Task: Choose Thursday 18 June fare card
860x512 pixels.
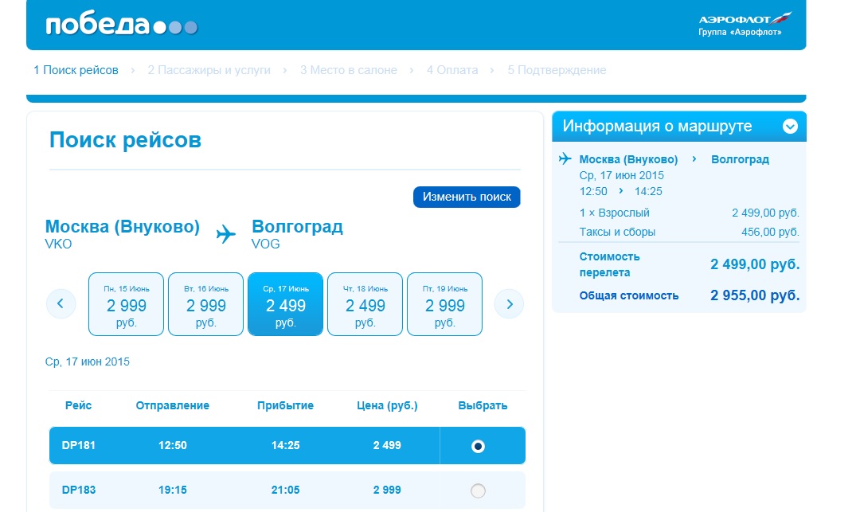Action: click(x=365, y=304)
